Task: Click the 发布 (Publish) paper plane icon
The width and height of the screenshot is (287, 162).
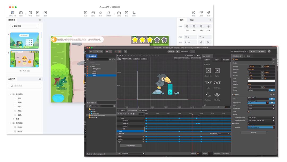Action: [208, 13]
